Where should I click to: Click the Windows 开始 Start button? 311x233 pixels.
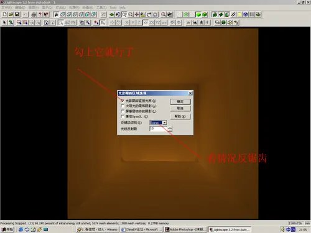click(7, 229)
